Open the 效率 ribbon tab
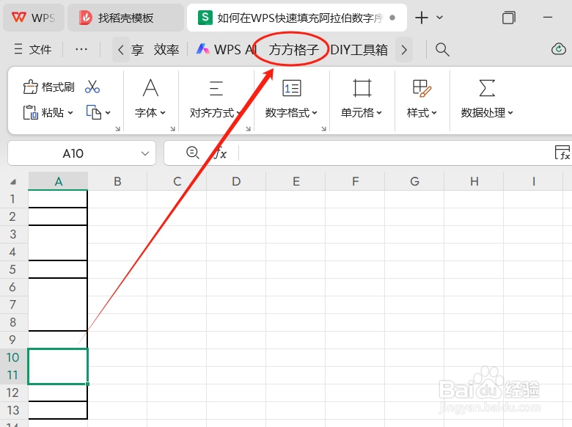Image resolution: width=572 pixels, height=427 pixels. click(x=166, y=49)
